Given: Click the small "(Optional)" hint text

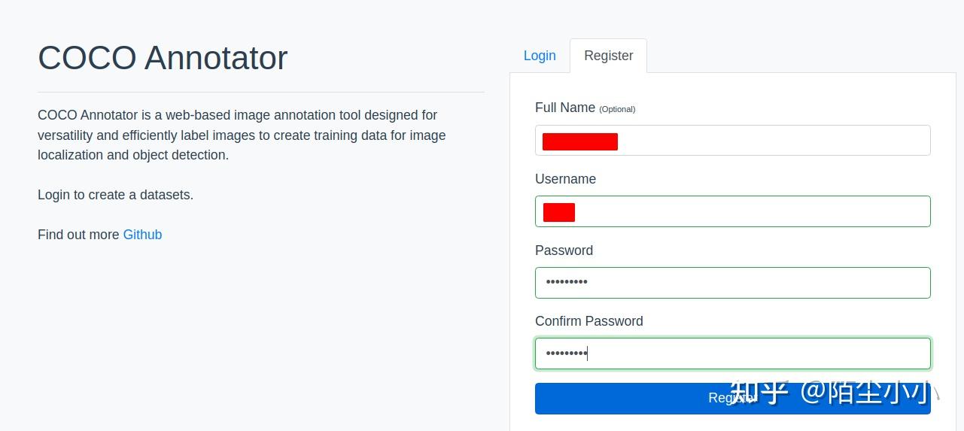Looking at the screenshot, I should coord(617,109).
